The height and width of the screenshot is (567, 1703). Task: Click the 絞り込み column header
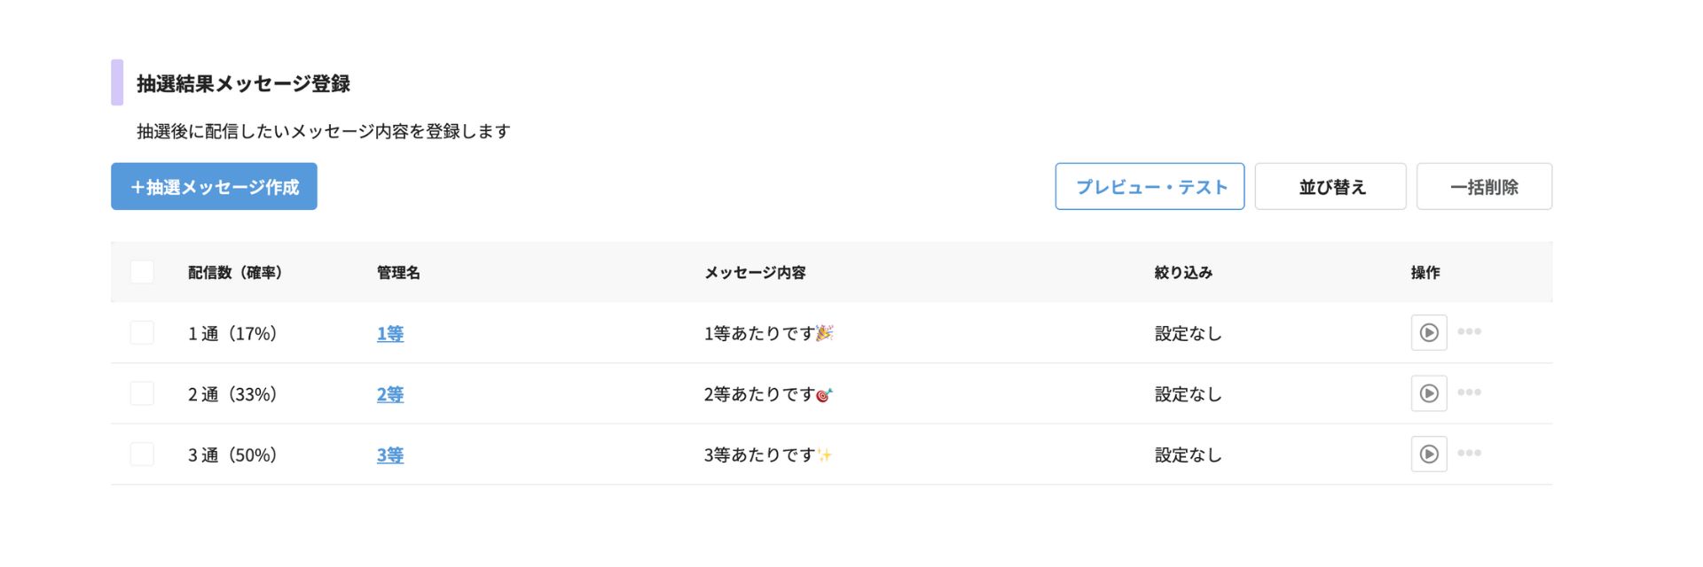[1183, 273]
